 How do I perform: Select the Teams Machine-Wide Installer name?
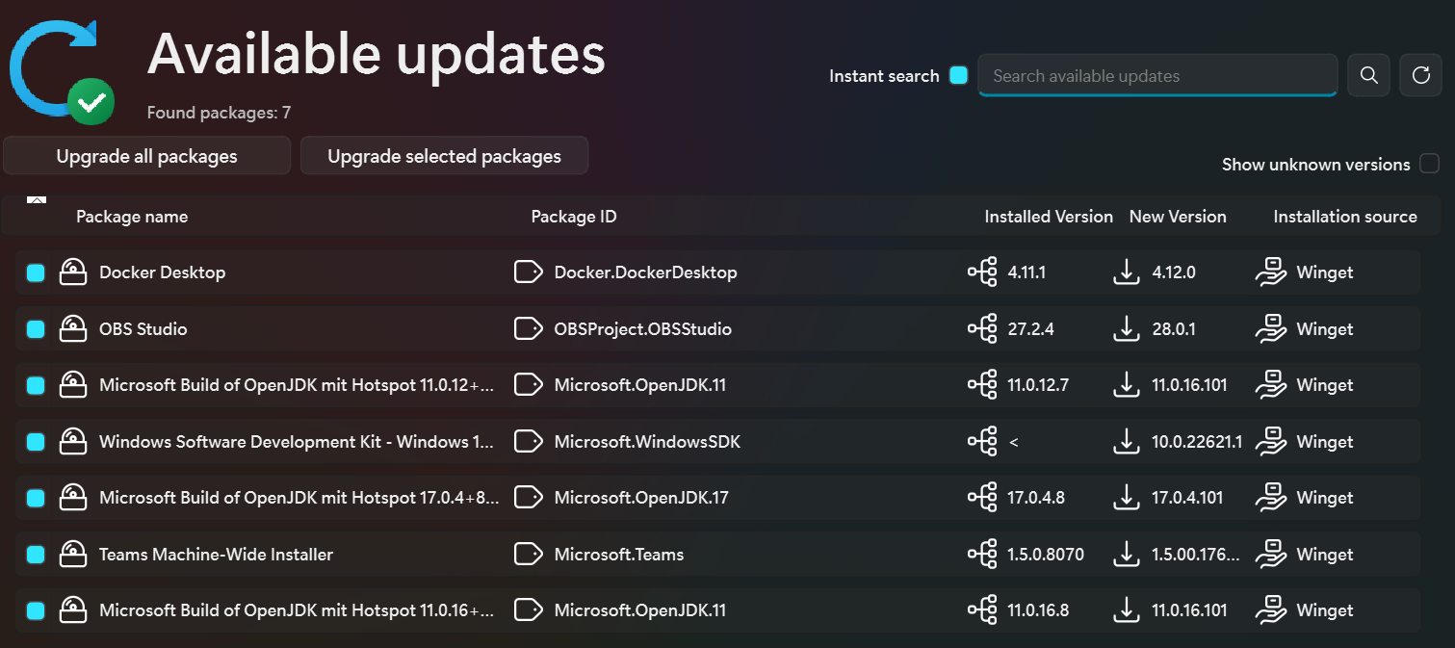(216, 555)
